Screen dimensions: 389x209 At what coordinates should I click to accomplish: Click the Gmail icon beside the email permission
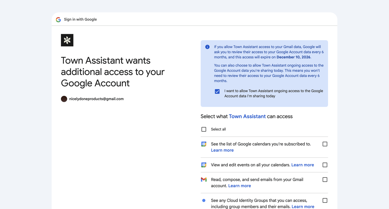coord(204,179)
